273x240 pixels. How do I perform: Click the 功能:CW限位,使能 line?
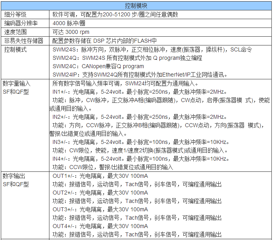coord(140,150)
